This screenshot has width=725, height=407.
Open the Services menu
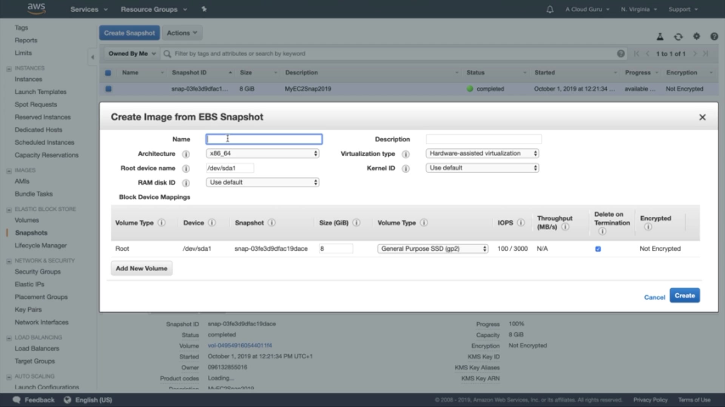click(x=88, y=9)
